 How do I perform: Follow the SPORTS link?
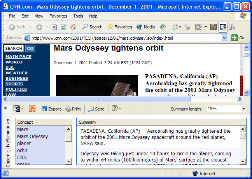tap(14, 84)
